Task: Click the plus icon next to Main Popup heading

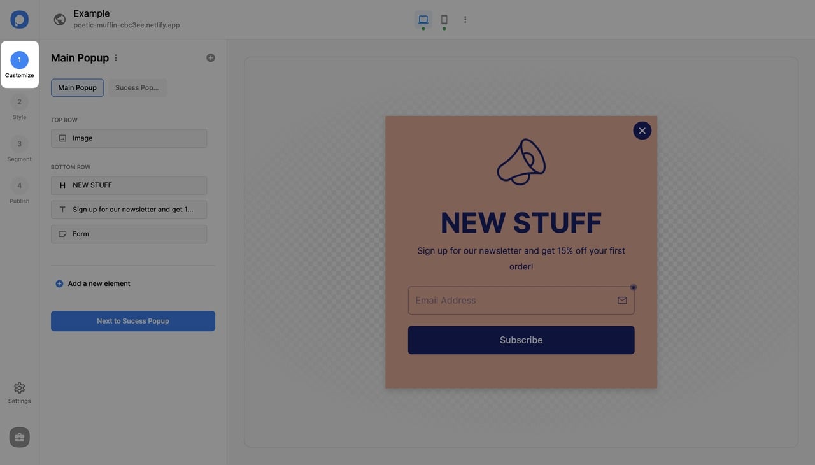Action: pyautogui.click(x=210, y=57)
